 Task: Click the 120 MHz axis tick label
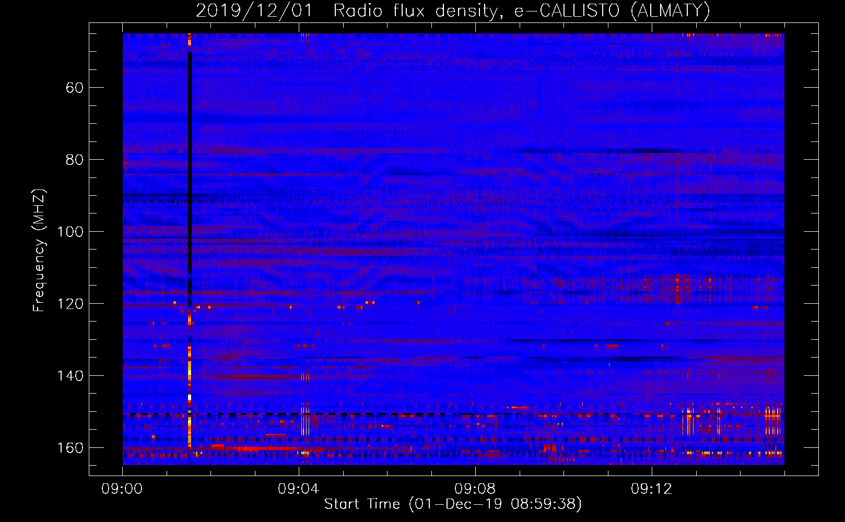[x=70, y=304]
